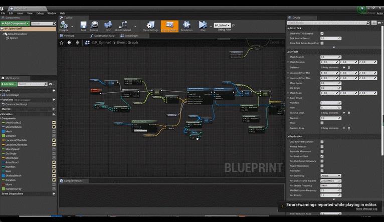Open the BP_Spline1 debug filter dropdown

[x=223, y=25]
